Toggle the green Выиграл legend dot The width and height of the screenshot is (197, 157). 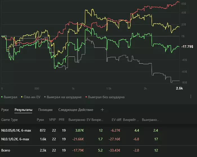[3, 97]
